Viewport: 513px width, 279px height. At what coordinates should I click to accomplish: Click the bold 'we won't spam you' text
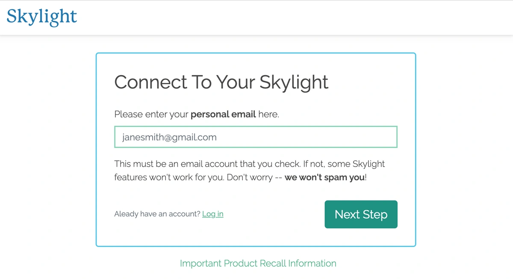324,177
